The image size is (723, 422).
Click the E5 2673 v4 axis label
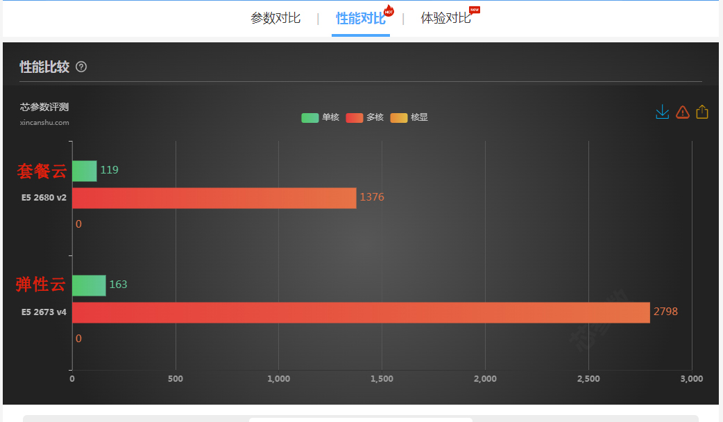tap(44, 312)
